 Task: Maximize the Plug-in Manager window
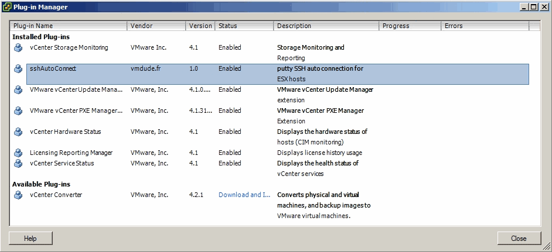tap(534, 6)
